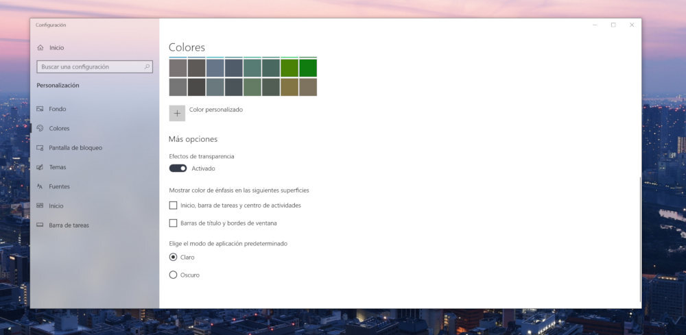Click the Colores palette icon
The width and height of the screenshot is (686, 335).
point(40,128)
